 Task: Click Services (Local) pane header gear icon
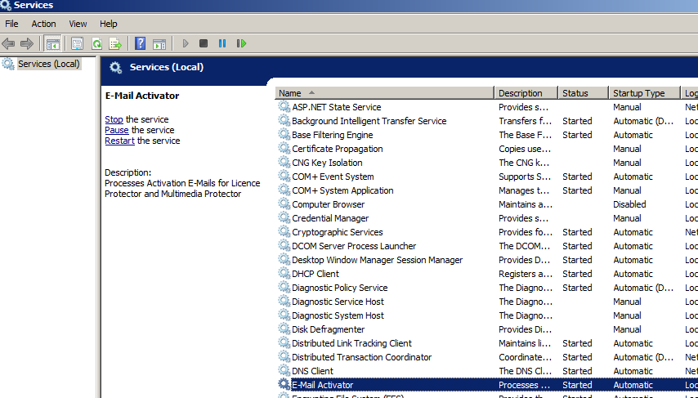pyautogui.click(x=116, y=68)
